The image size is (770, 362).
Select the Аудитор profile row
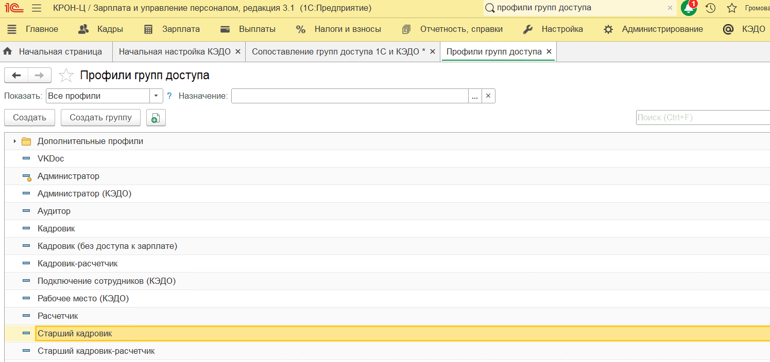tap(54, 211)
